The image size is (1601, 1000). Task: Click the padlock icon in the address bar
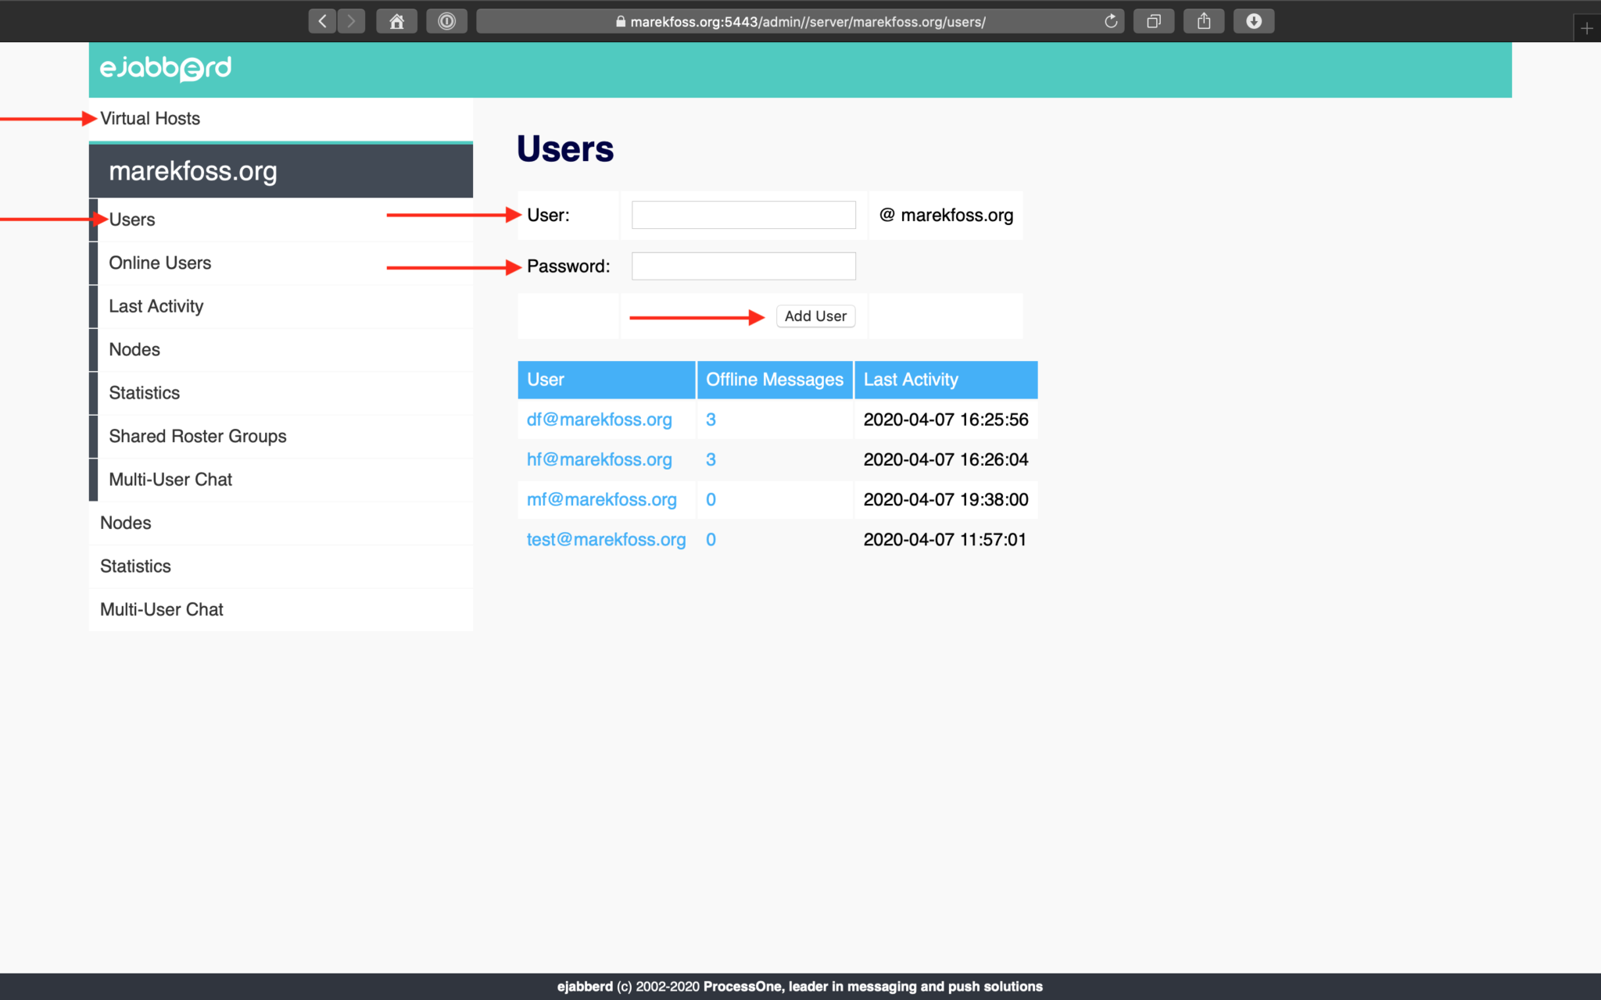[620, 21]
